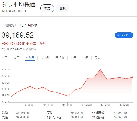Screen dimensions: 137x121
Task: Click the 6月25日 axis label
Action: click(106, 105)
